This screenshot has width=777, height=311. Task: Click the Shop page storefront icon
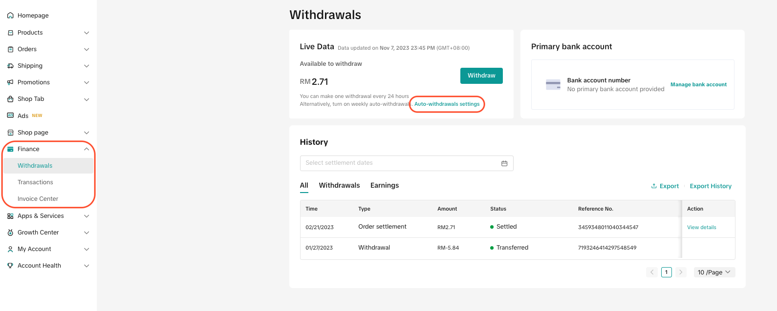click(10, 133)
